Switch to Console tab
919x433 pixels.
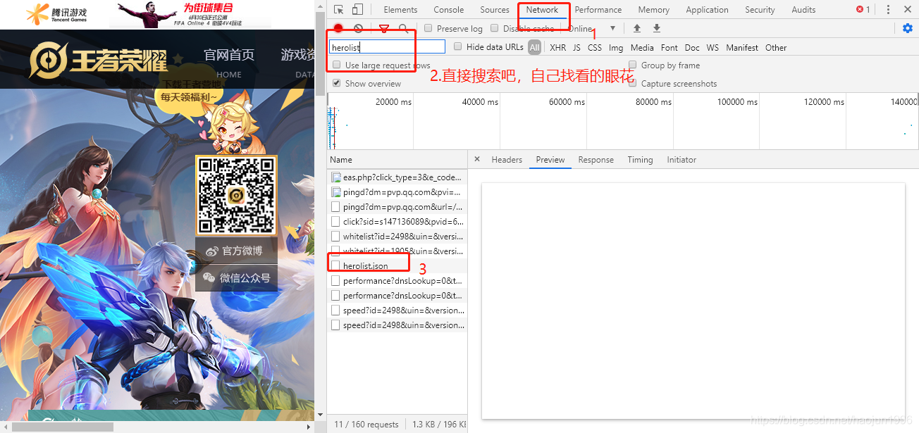pos(449,10)
